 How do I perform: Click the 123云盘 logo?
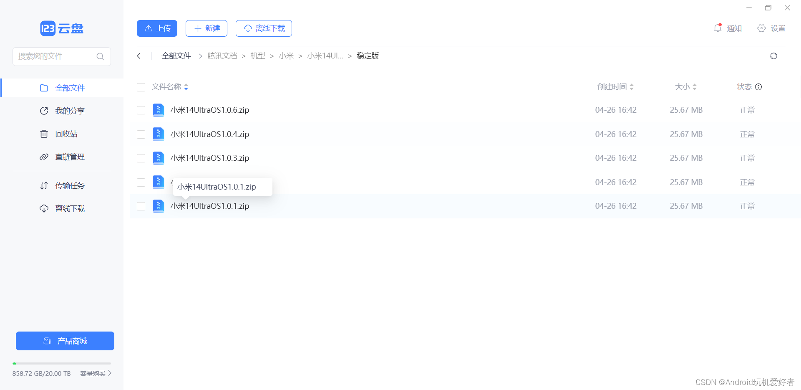tap(62, 28)
